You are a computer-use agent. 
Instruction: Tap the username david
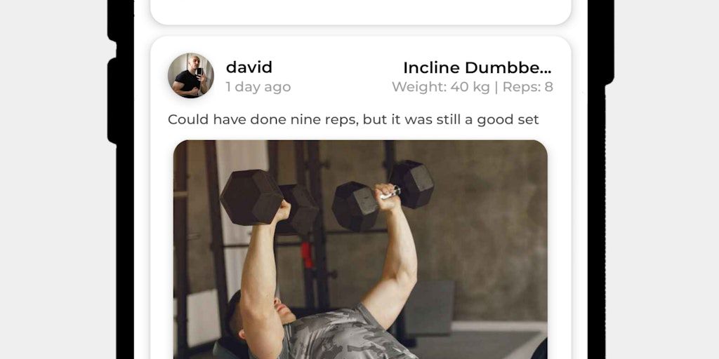coord(249,67)
